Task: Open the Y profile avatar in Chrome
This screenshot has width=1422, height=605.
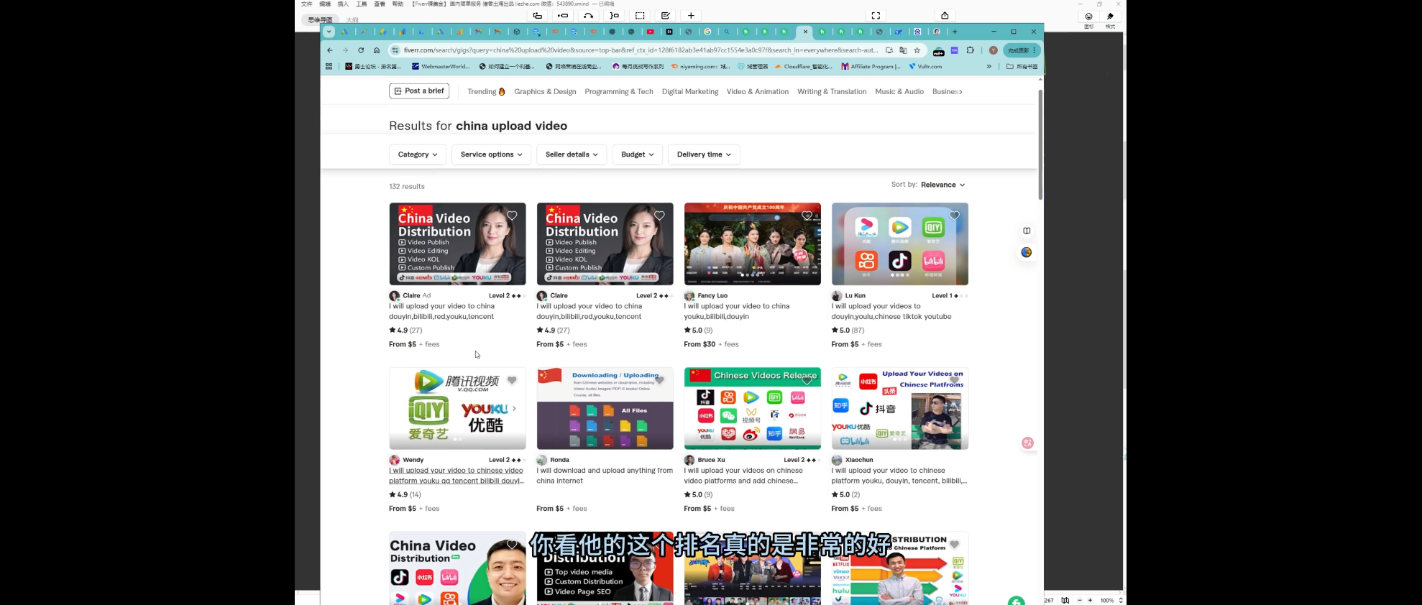Action: pos(993,50)
